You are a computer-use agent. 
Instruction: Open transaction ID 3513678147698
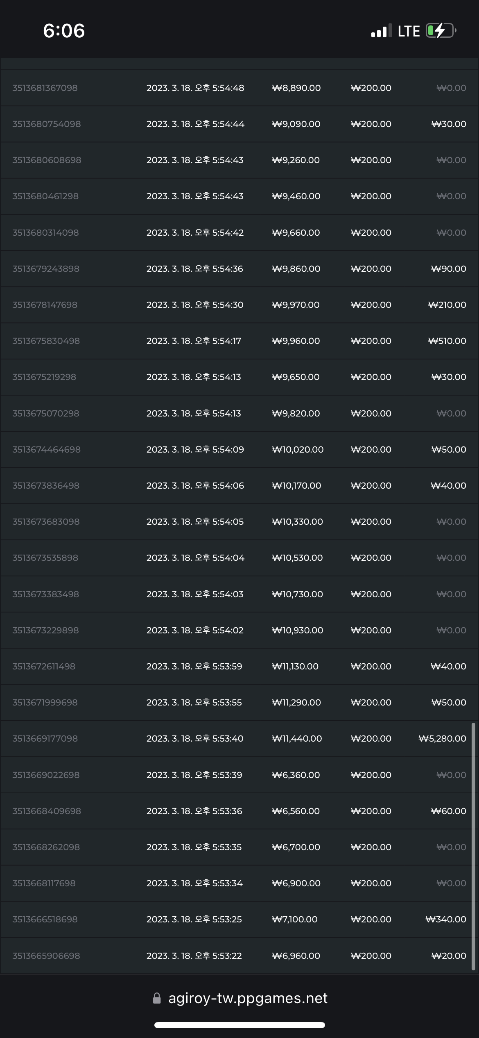coord(45,305)
